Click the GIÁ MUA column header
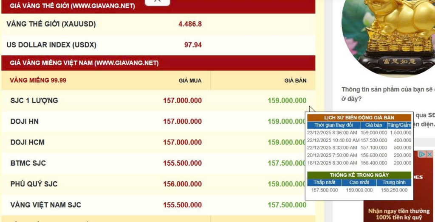Viewport: 435px width, 222px height. (x=190, y=80)
